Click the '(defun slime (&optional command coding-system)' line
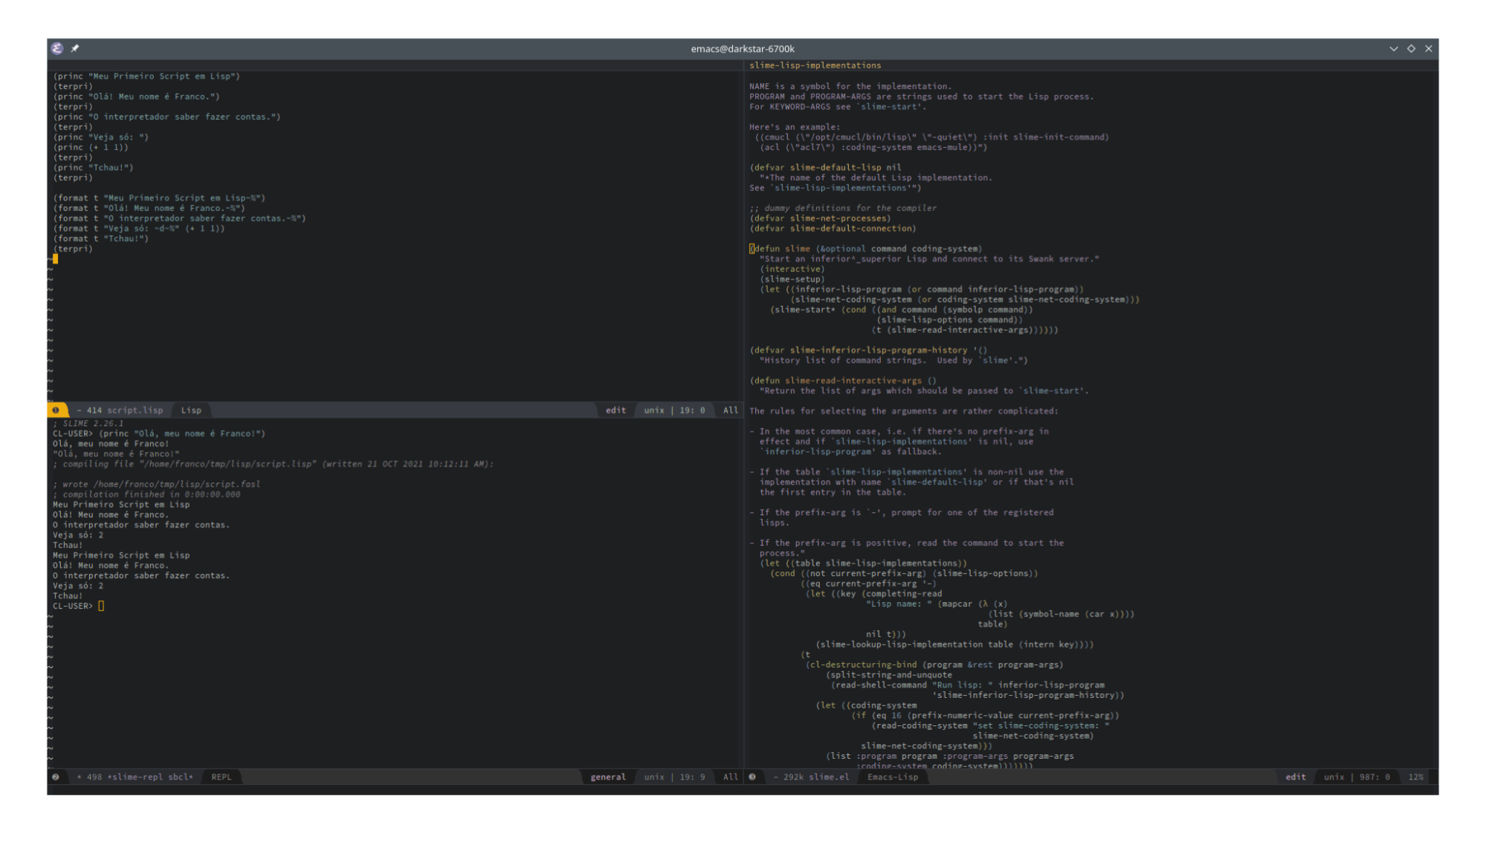This screenshot has height=851, width=1486. pyautogui.click(x=866, y=249)
